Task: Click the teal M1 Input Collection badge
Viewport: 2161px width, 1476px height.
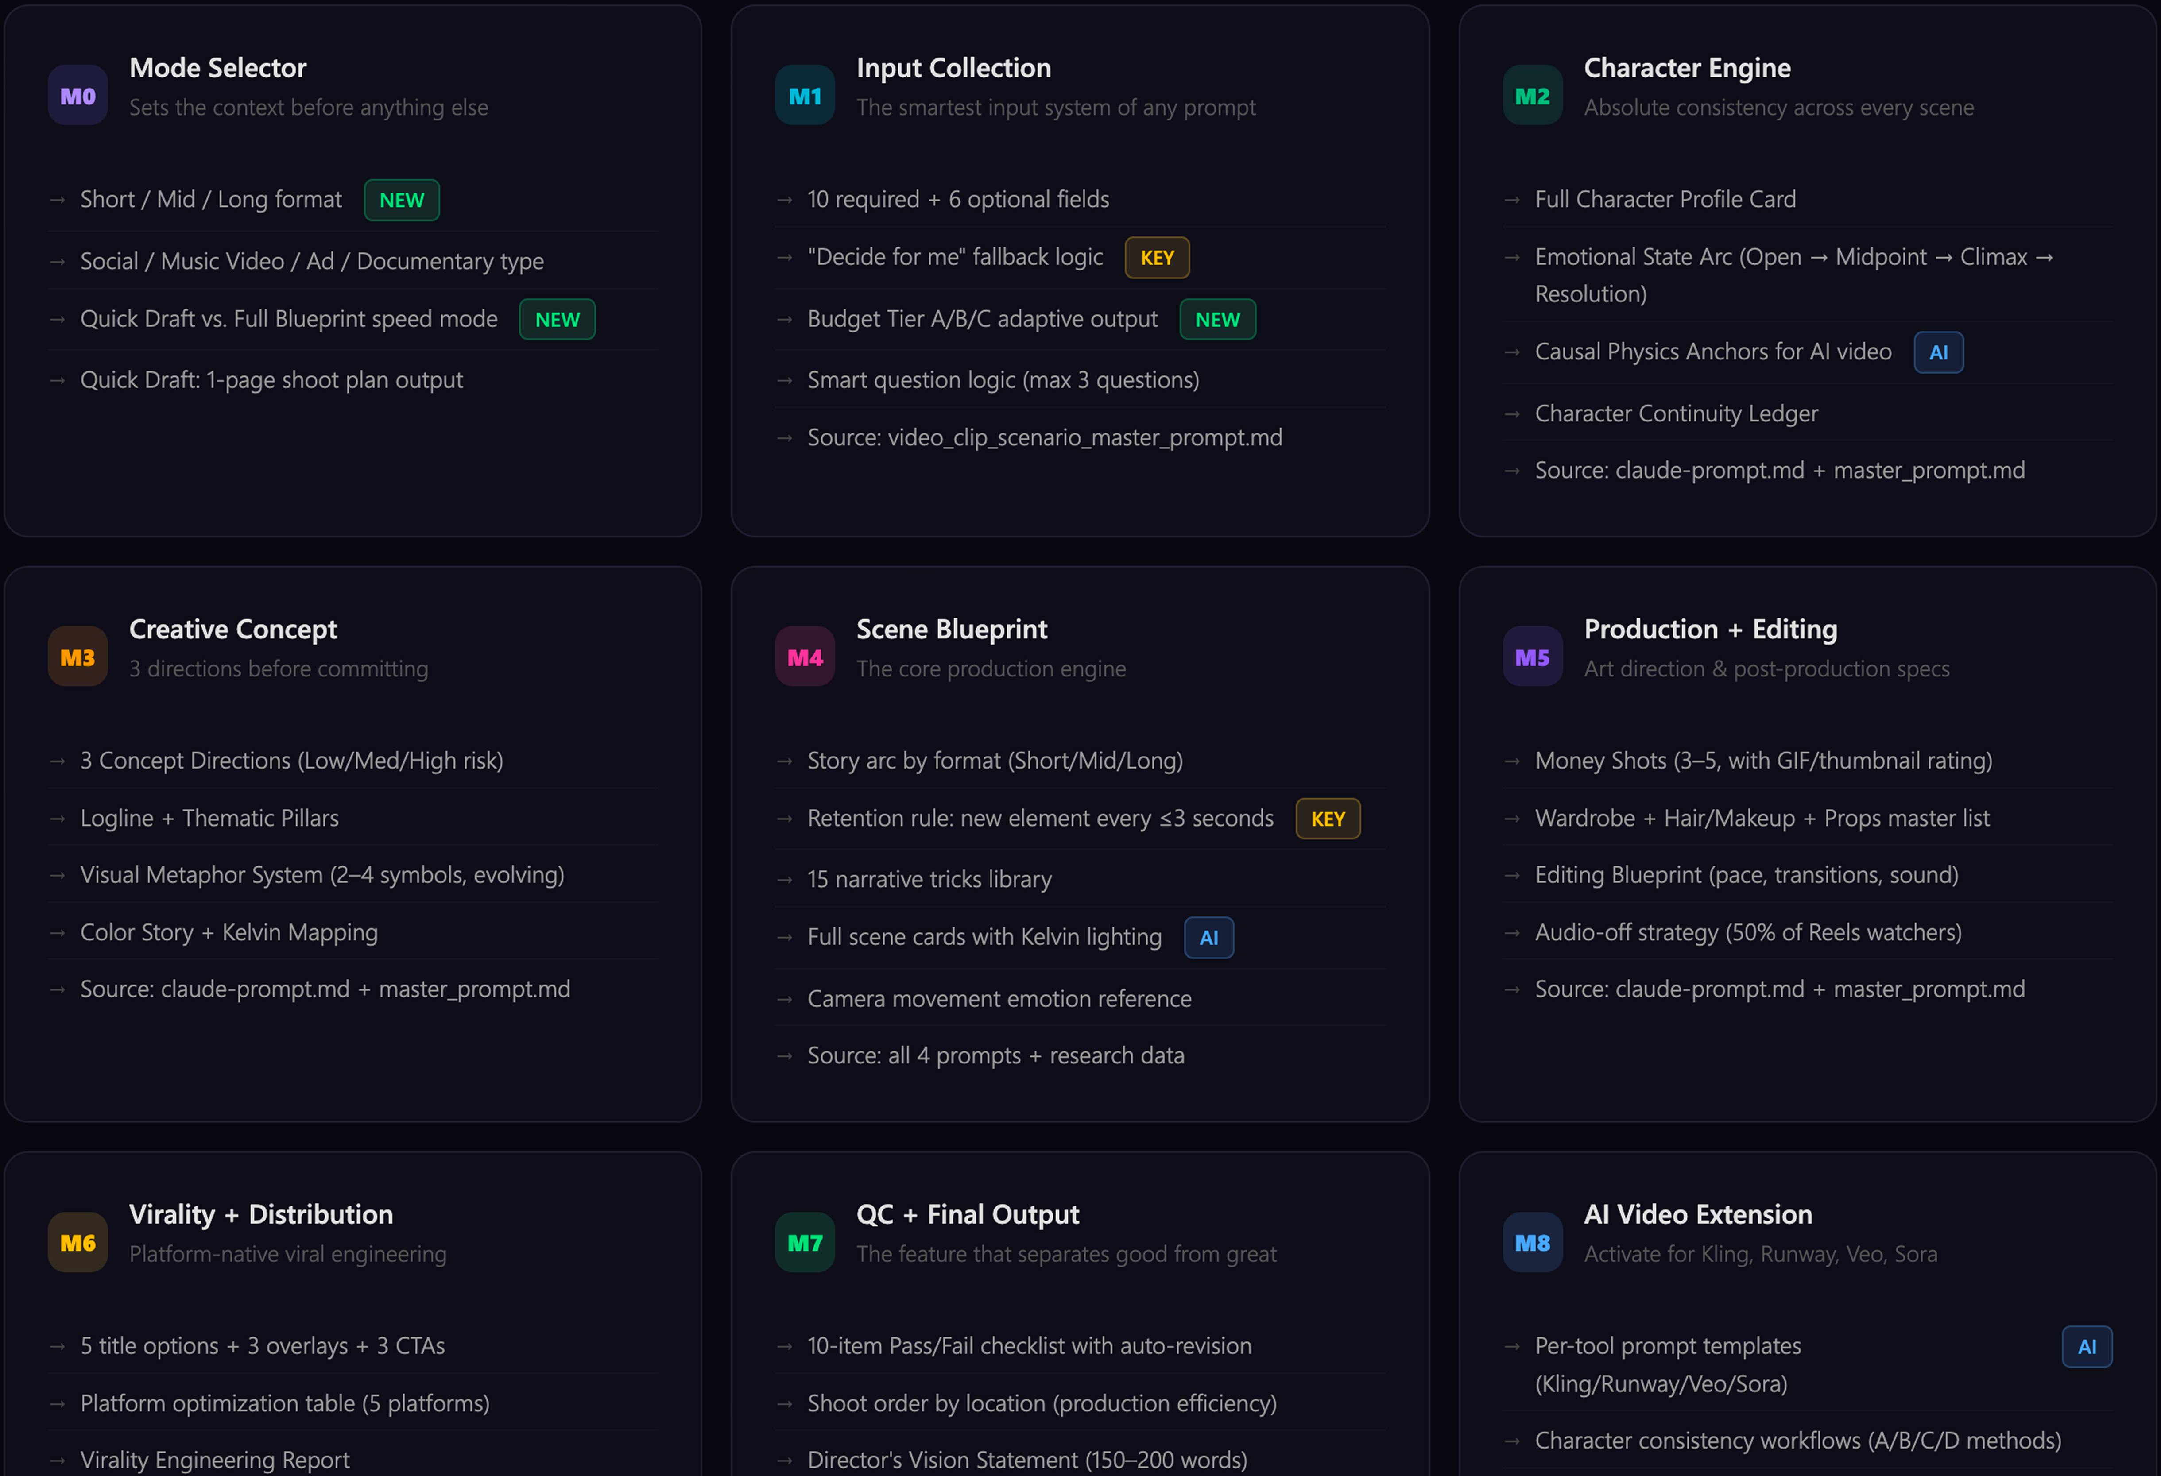Action: [x=804, y=96]
